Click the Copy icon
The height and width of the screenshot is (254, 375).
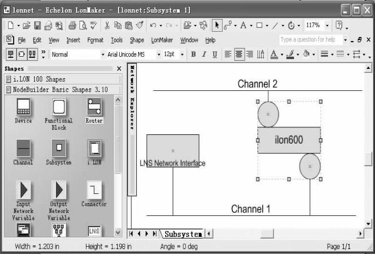(x=118, y=25)
